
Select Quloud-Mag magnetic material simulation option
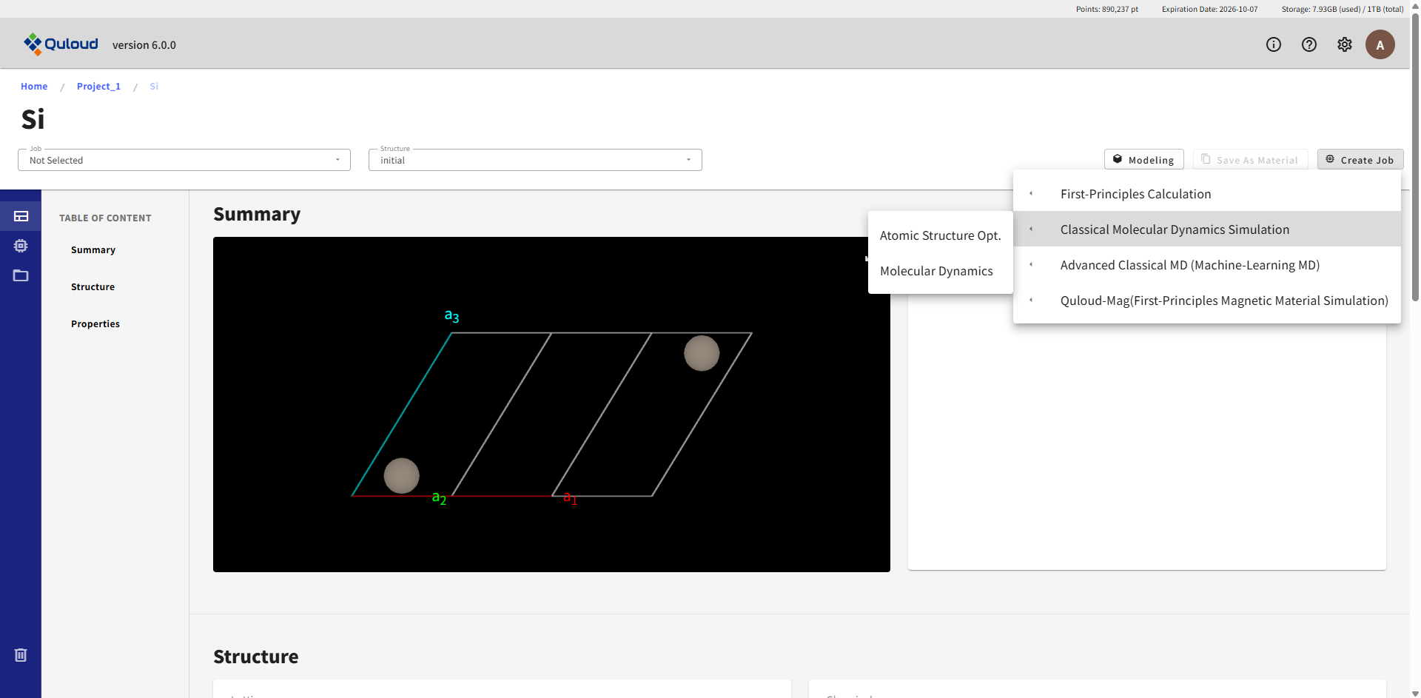(1223, 301)
